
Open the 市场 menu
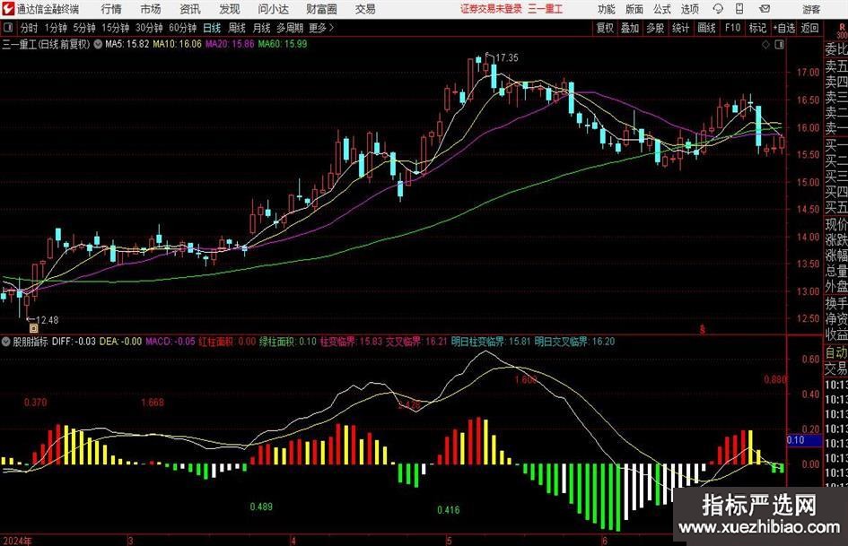click(x=151, y=9)
